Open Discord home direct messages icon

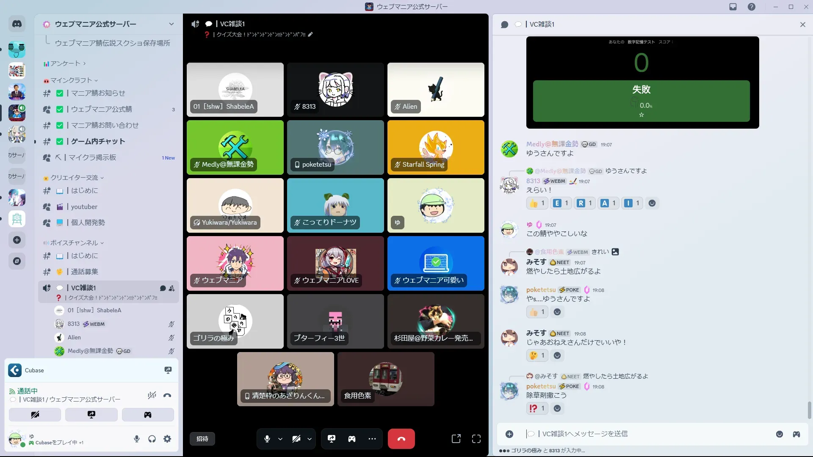click(x=17, y=24)
